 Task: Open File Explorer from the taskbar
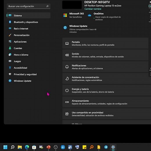[x=20, y=147]
